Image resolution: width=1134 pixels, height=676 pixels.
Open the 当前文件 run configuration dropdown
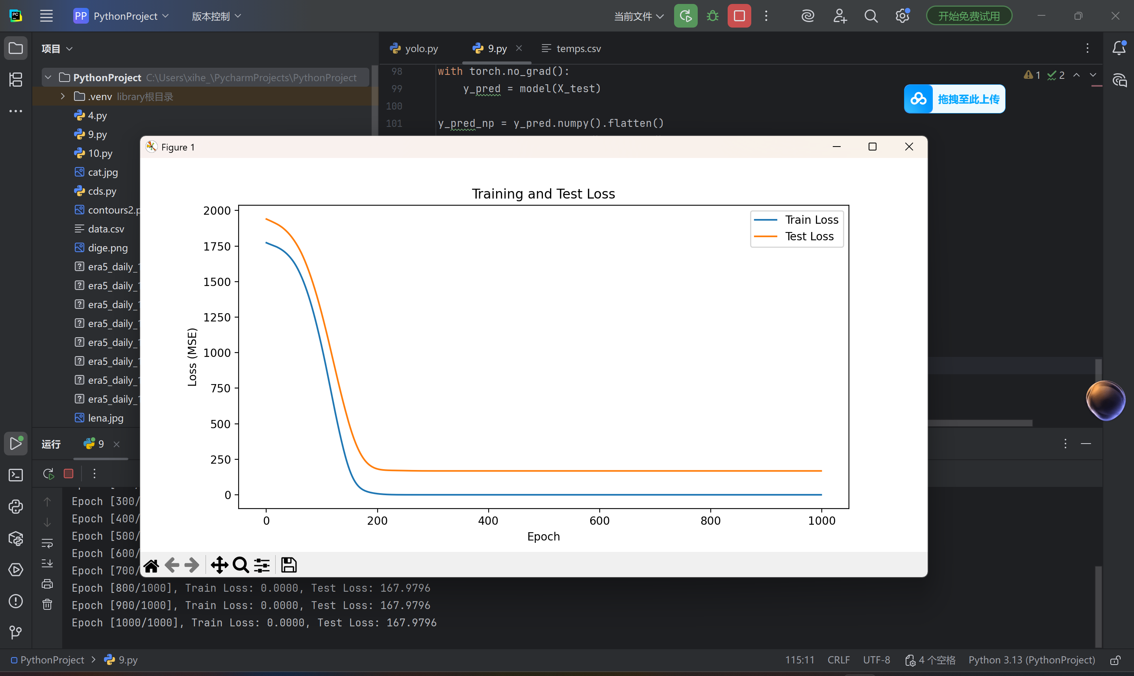point(639,17)
